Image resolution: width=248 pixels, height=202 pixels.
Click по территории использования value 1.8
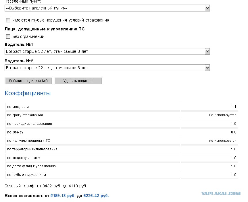[233, 149]
